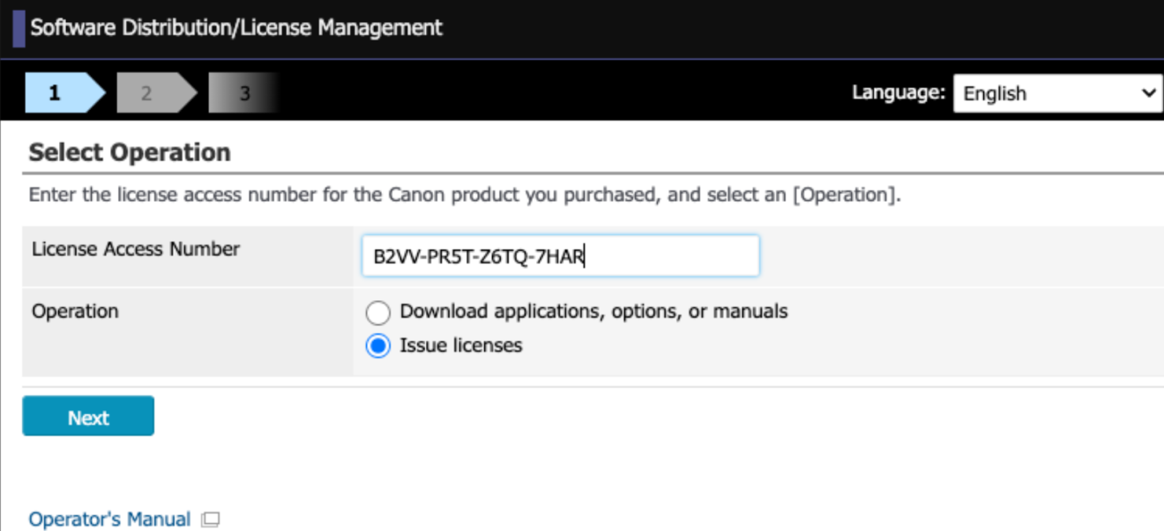
Task: Select step 1 arrow in the progress indicator
Action: tap(60, 92)
